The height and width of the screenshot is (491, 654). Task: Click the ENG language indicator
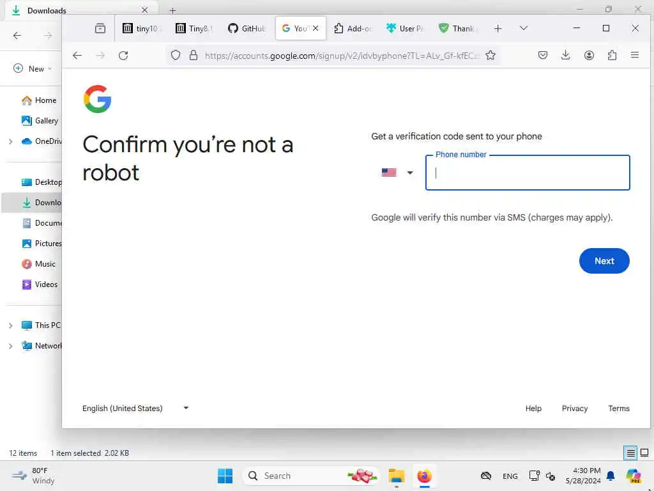510,476
